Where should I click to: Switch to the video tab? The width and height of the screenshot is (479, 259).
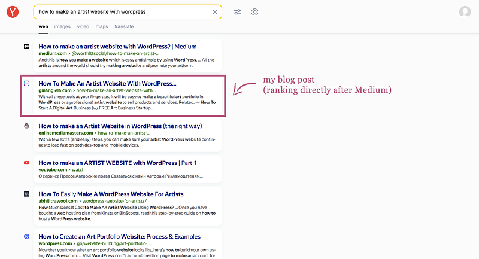point(83,26)
